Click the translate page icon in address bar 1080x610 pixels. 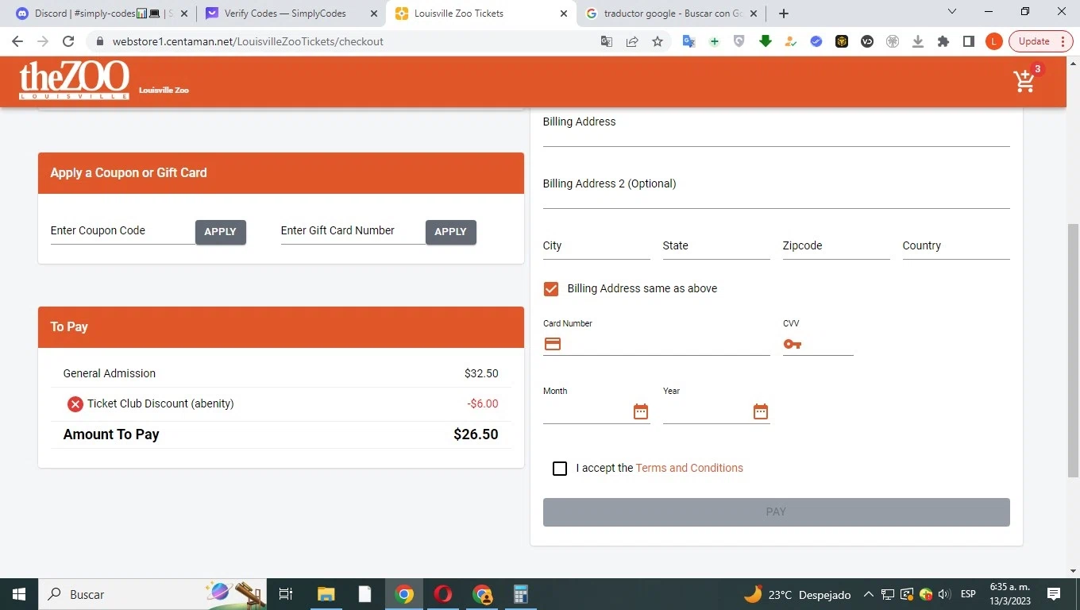pos(607,41)
